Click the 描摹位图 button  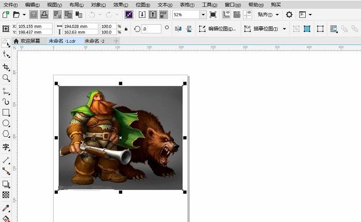261,29
